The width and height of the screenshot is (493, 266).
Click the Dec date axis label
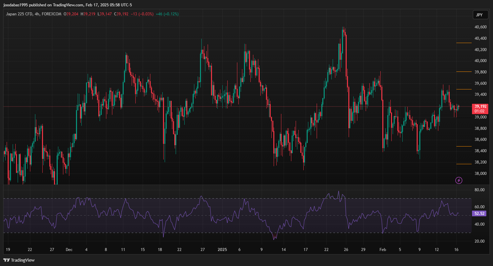[69, 250]
